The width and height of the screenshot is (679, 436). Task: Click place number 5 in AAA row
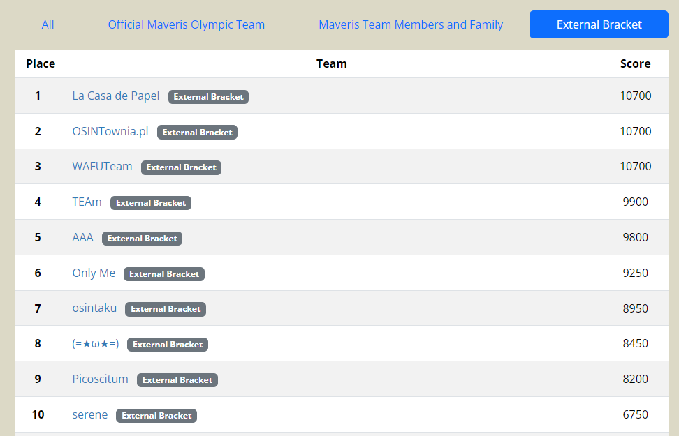[x=38, y=237]
